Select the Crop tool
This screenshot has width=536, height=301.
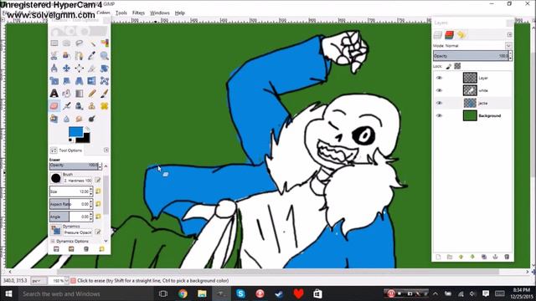[x=91, y=69]
